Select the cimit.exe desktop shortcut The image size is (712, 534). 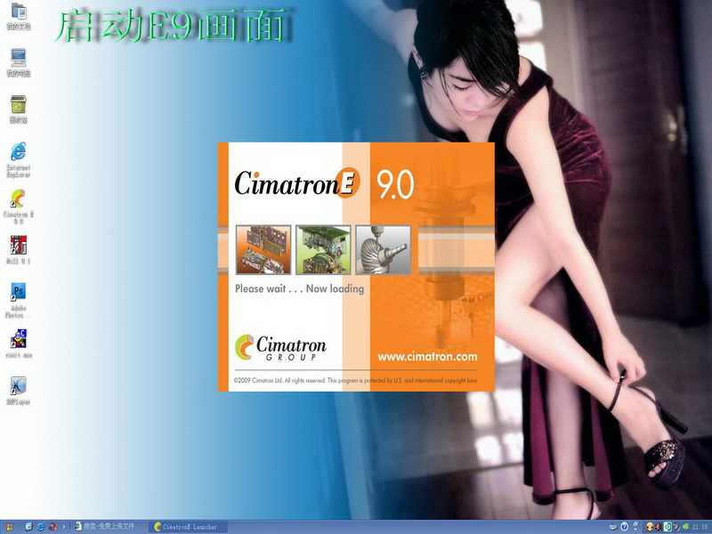click(19, 344)
